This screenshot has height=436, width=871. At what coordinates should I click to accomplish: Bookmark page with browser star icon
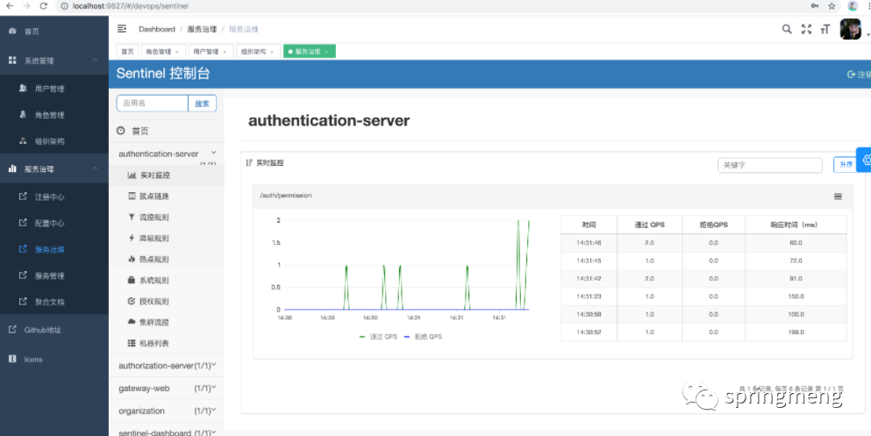pyautogui.click(x=832, y=6)
